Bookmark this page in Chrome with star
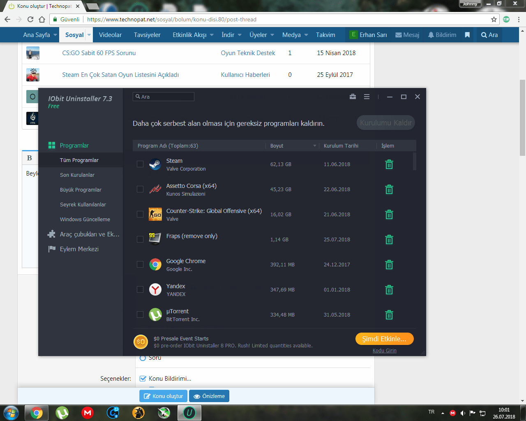 pyautogui.click(x=494, y=19)
